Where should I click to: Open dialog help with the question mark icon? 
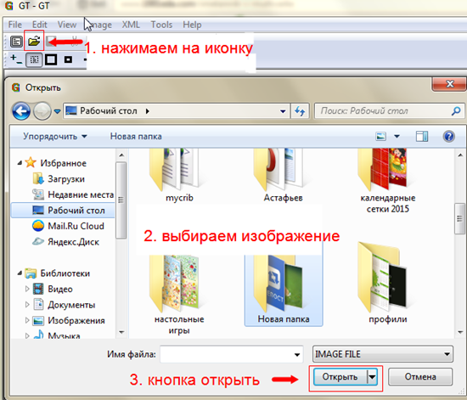pyautogui.click(x=448, y=137)
